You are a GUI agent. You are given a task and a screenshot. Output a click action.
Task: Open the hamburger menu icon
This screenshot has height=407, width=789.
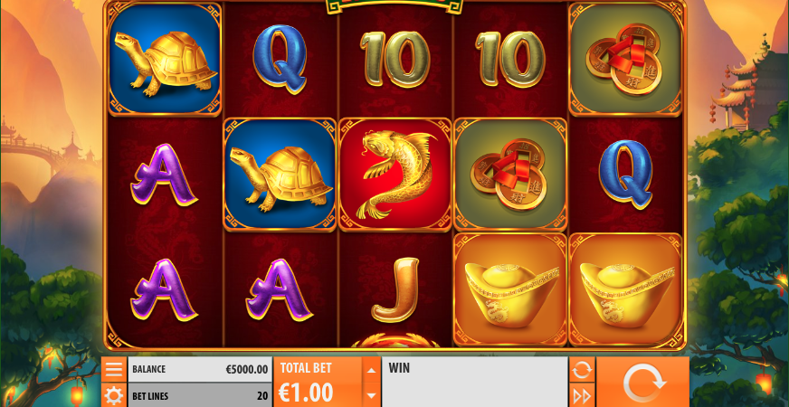(x=114, y=370)
